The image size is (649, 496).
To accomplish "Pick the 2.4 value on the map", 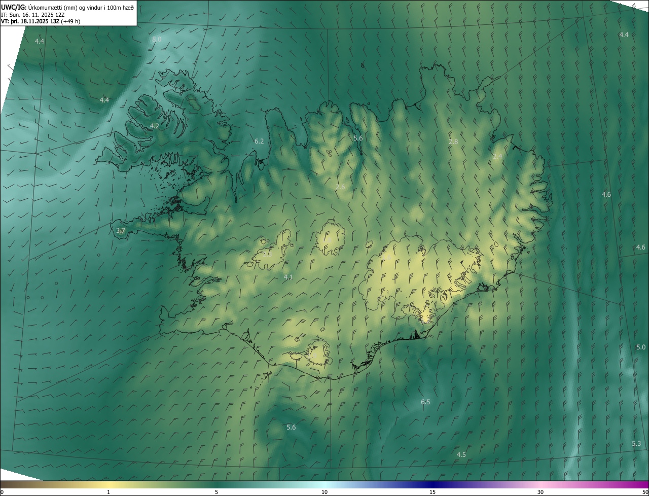I will (497, 156).
